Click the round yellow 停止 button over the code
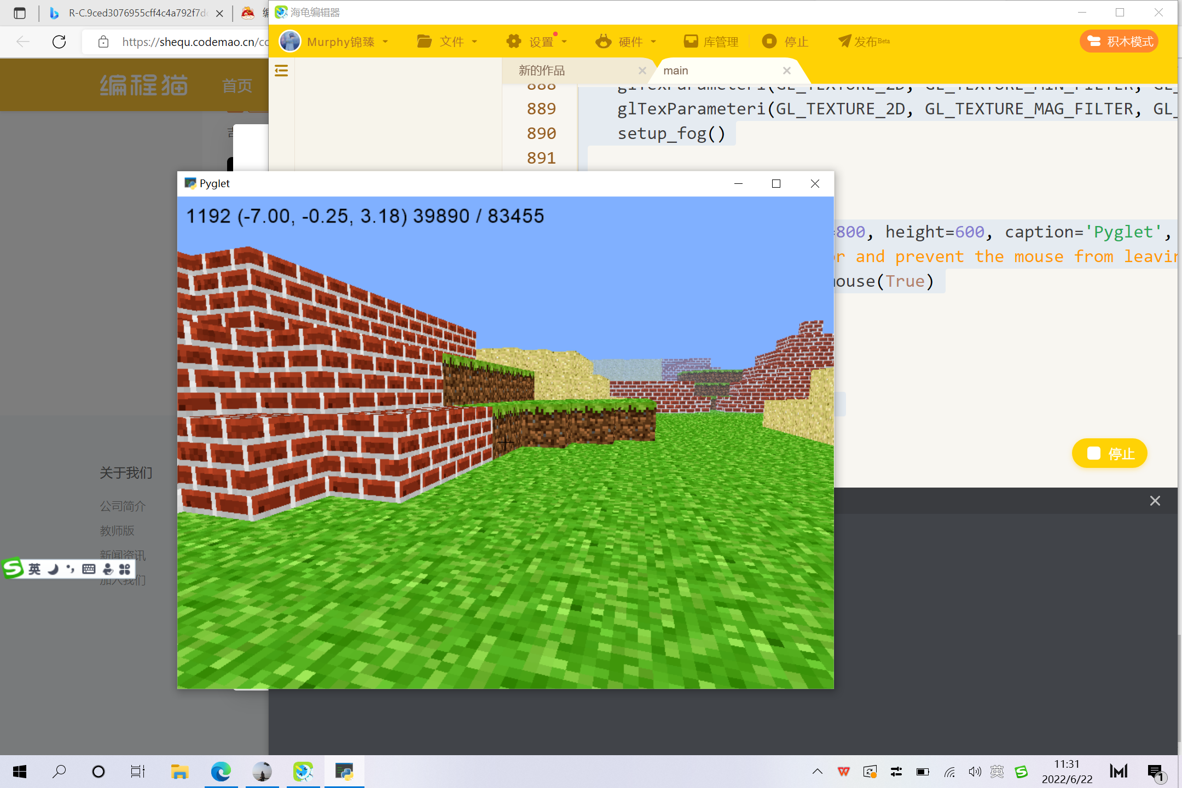1182x788 pixels. tap(1109, 453)
